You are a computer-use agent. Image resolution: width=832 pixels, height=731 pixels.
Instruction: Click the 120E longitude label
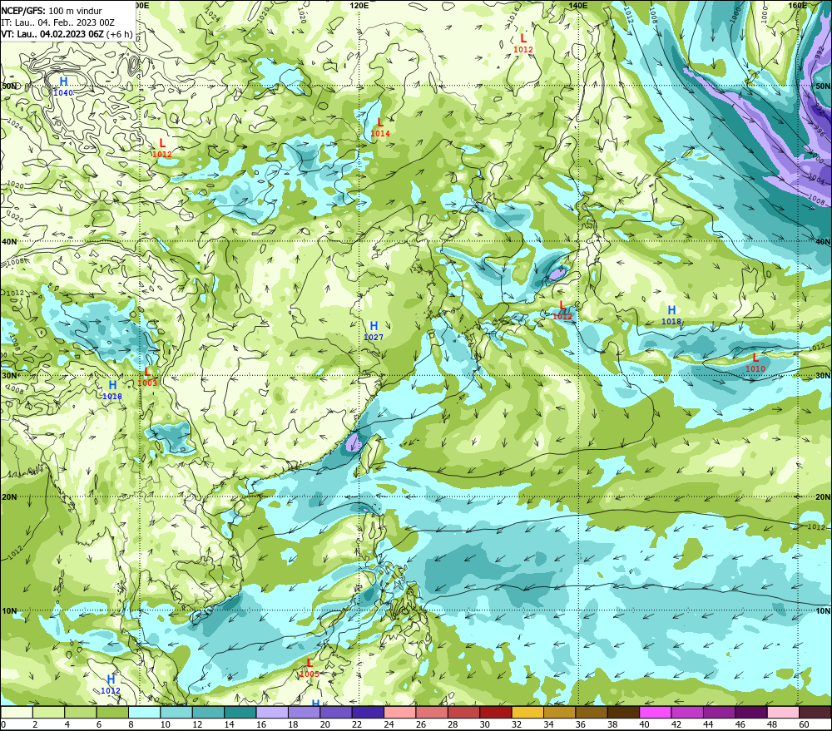pos(359,5)
